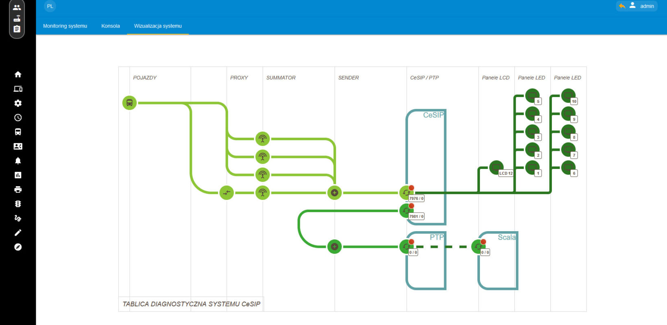Click the lower SENDER plus node
Image resolution: width=667 pixels, height=325 pixels.
[x=334, y=247]
